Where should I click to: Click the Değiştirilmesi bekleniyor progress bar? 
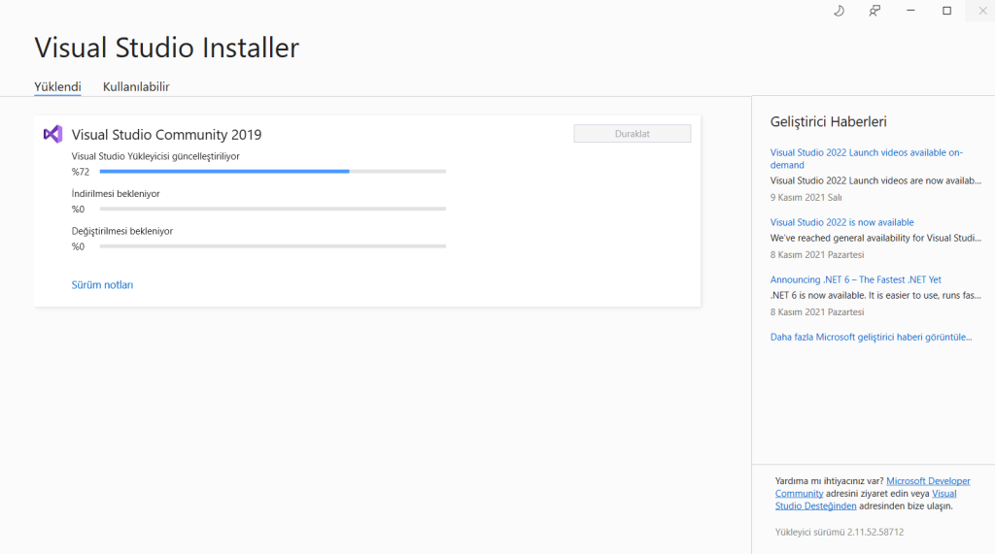(272, 246)
